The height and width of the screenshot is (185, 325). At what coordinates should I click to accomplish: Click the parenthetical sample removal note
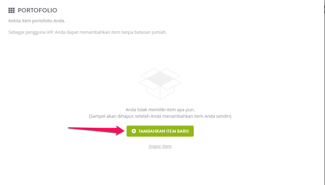coord(160,116)
